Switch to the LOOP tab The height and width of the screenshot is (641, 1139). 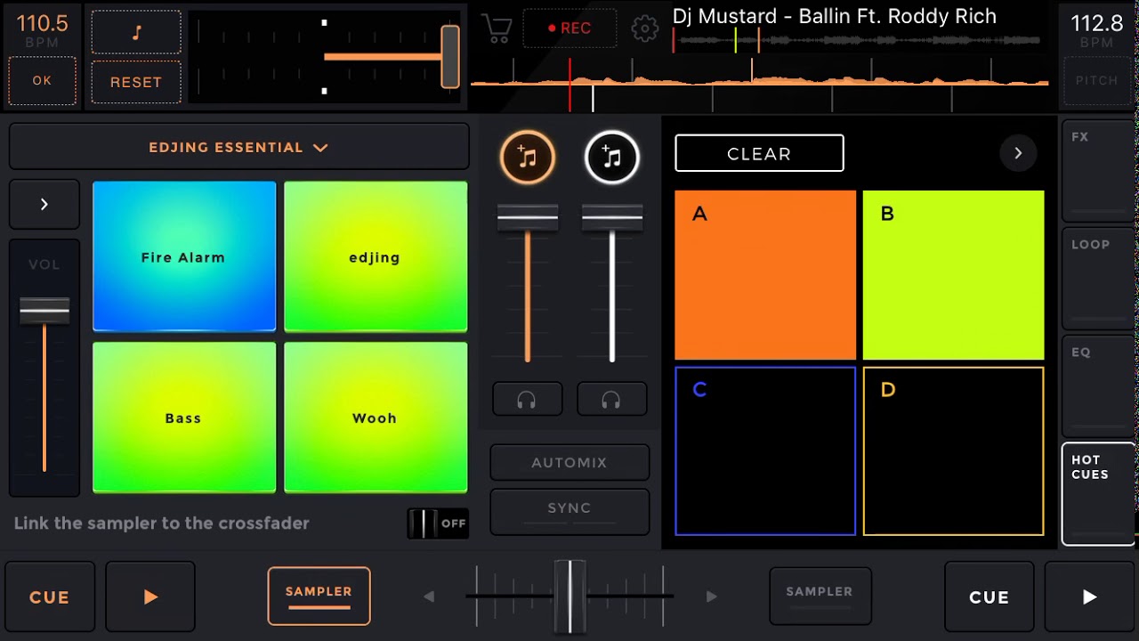[1098, 278]
